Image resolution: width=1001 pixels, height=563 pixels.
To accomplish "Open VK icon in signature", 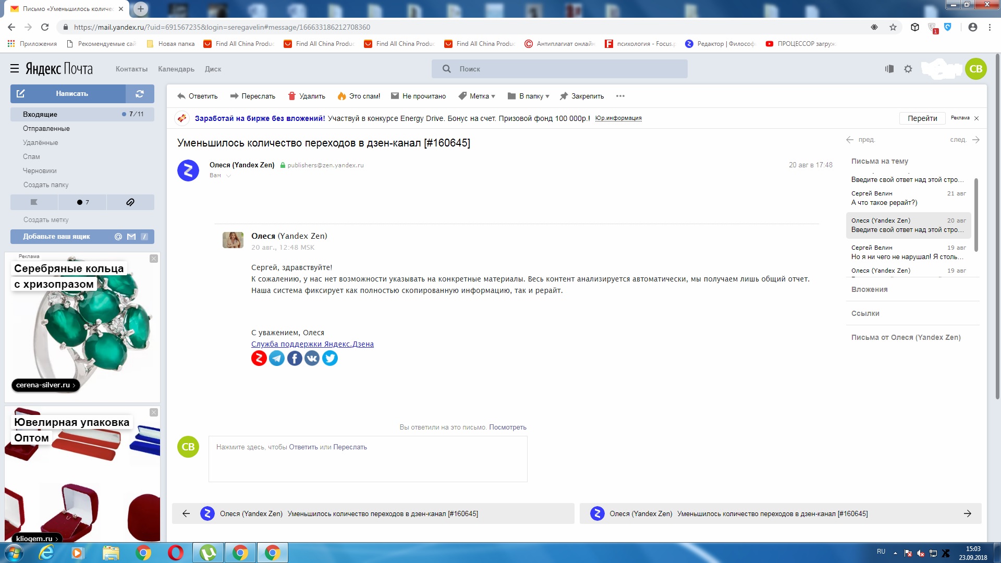I will [312, 358].
